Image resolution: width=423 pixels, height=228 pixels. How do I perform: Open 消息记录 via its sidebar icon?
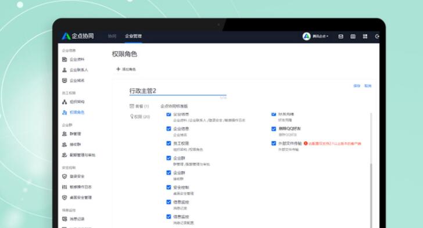click(x=64, y=219)
